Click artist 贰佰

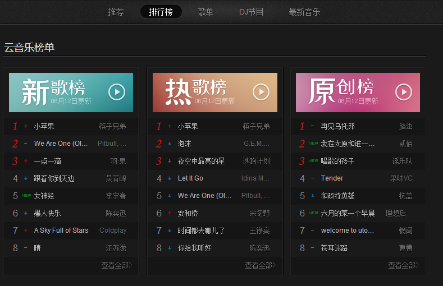[x=406, y=144]
